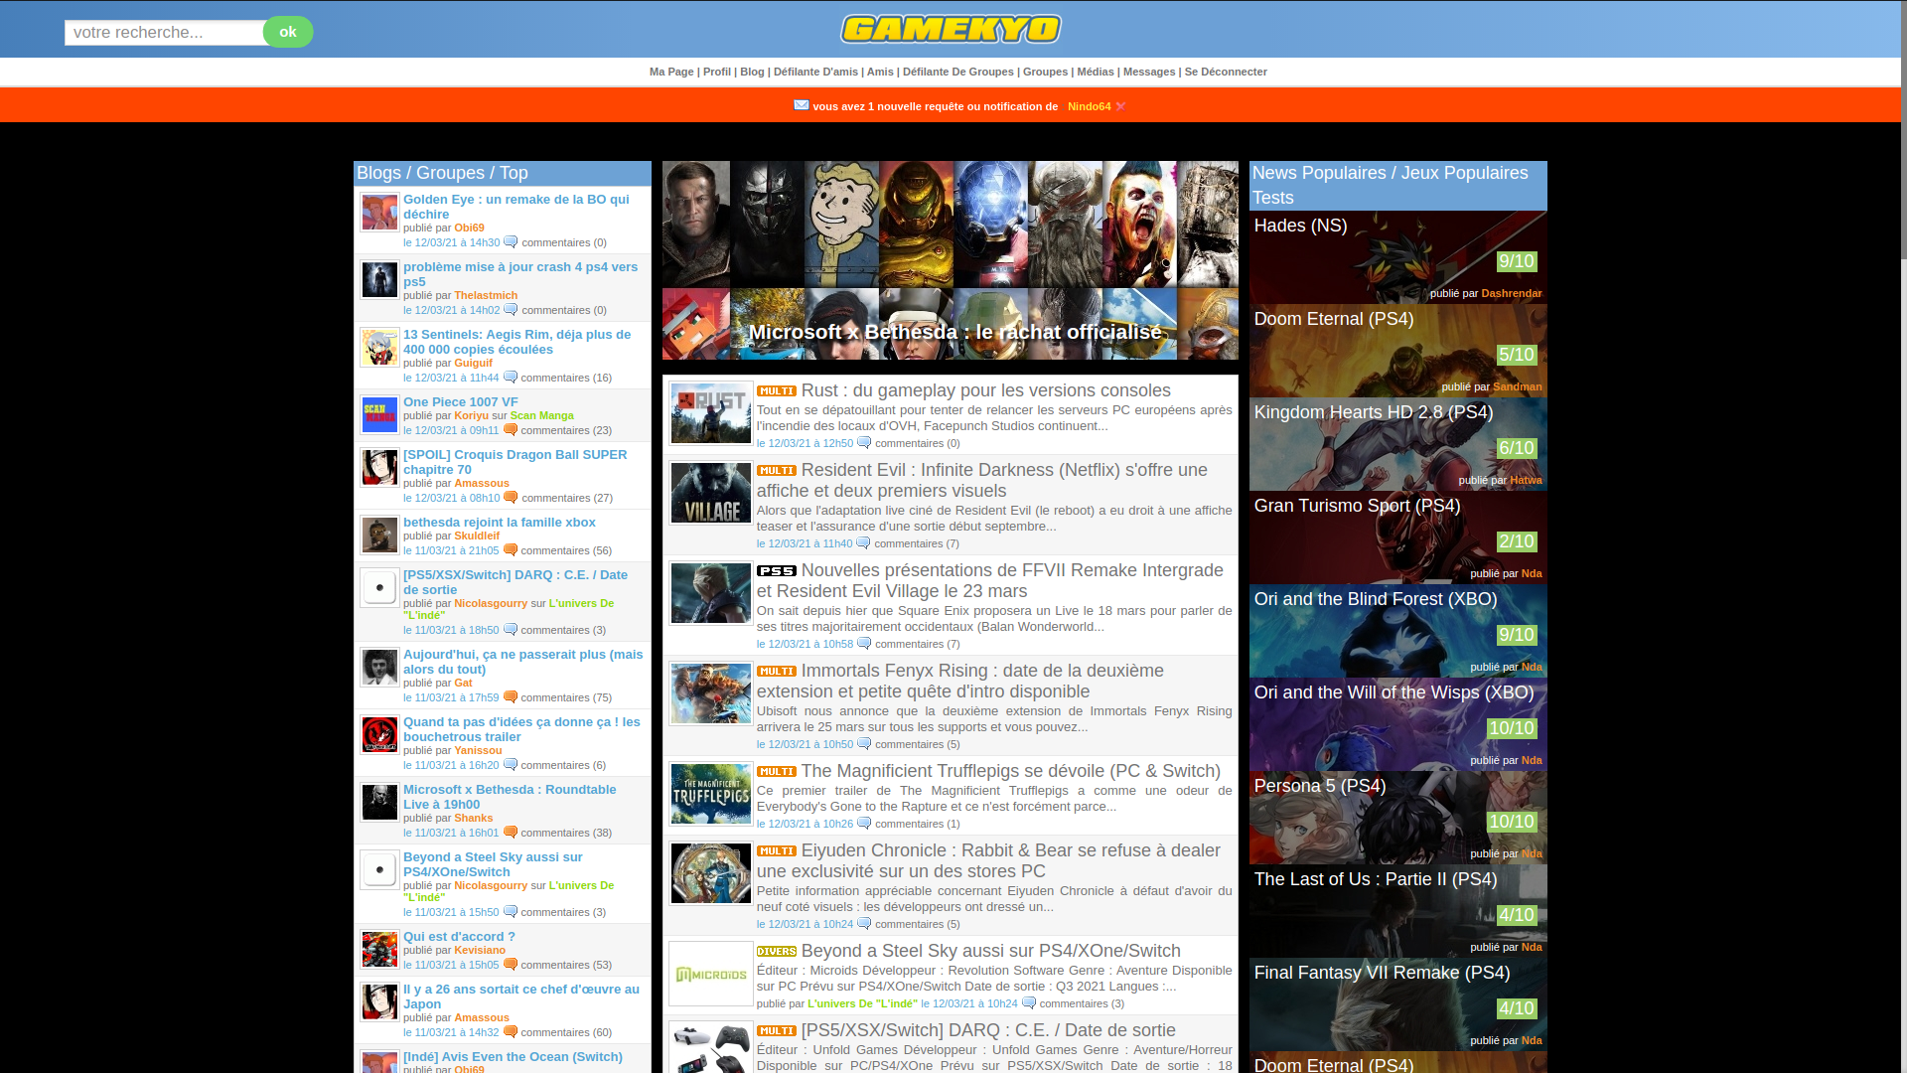Open Beyond a Steel Sky news headline
The width and height of the screenshot is (1907, 1073).
pyautogui.click(x=990, y=952)
